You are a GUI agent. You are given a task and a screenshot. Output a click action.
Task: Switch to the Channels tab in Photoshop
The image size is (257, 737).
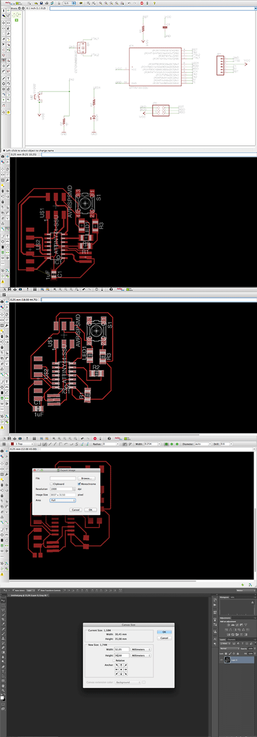231,640
